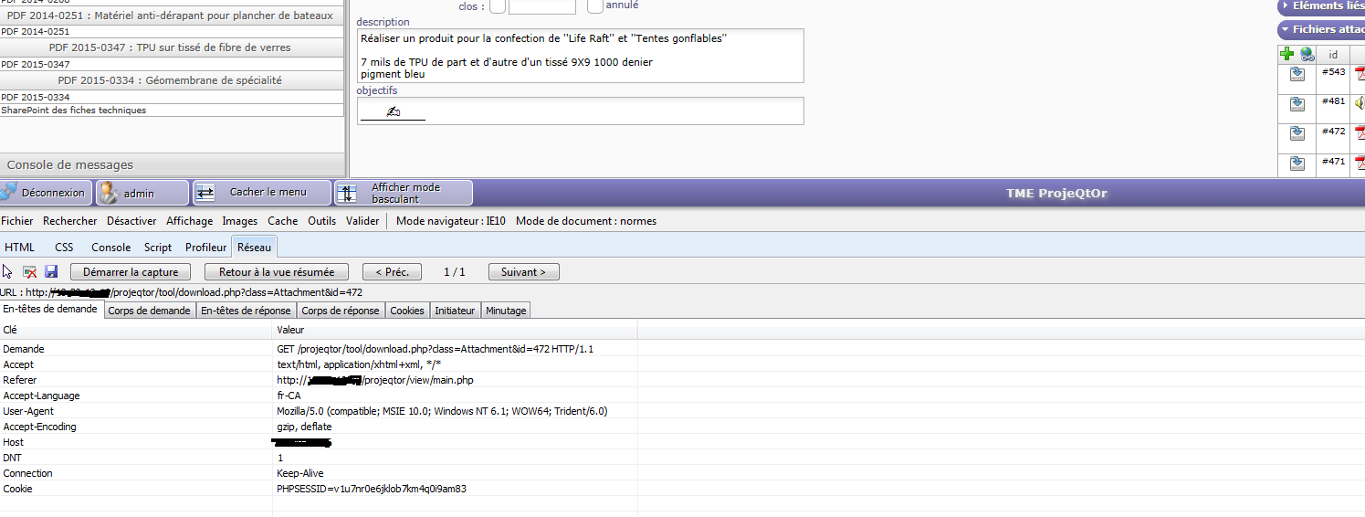
Task: Open the Fichier menu
Action: (x=17, y=221)
